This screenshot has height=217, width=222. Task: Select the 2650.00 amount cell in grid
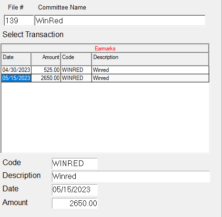(46, 78)
